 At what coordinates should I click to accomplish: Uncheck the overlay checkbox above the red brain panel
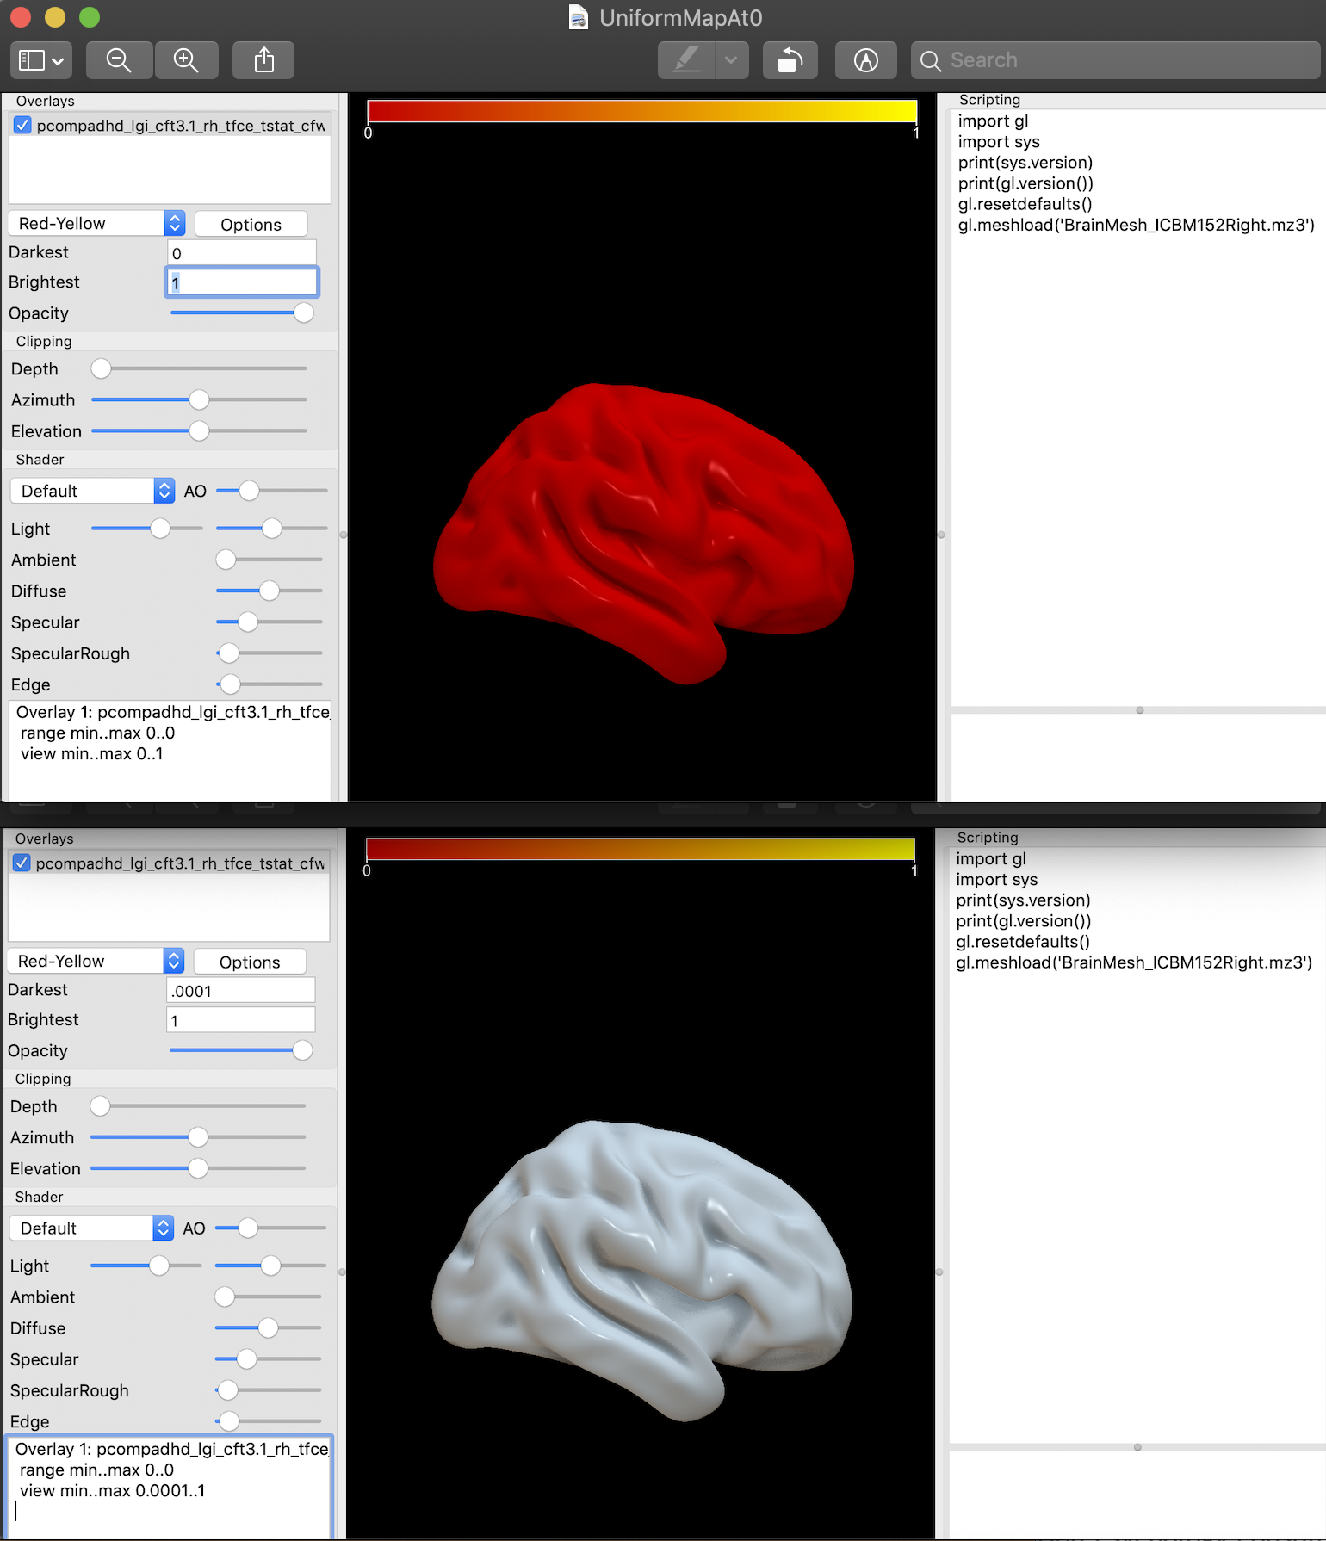[x=23, y=126]
